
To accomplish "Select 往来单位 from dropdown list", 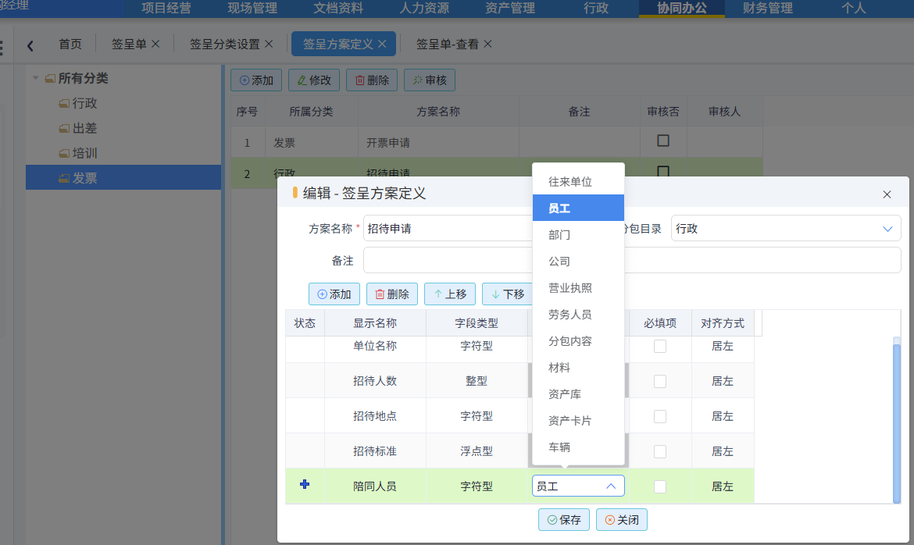I will click(578, 182).
